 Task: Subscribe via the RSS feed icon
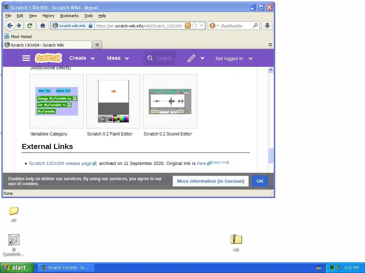pyautogui.click(x=187, y=26)
